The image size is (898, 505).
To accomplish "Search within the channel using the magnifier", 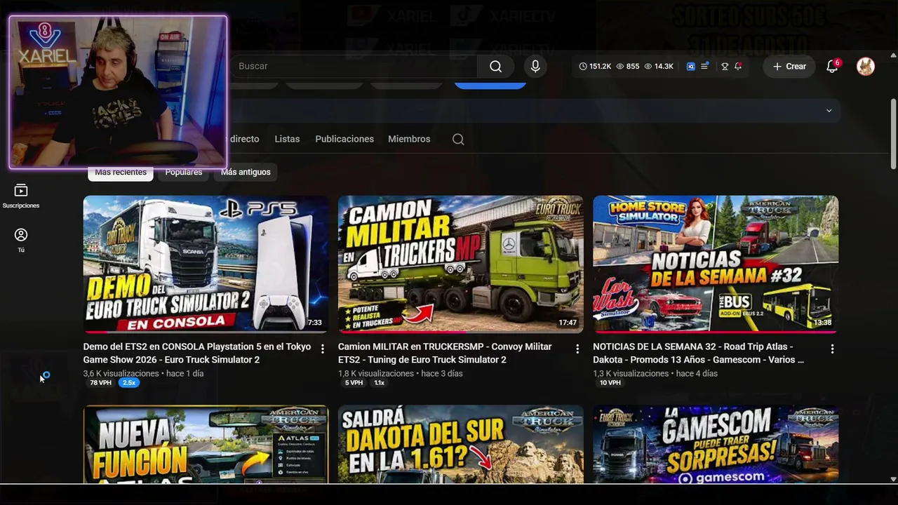I will tap(458, 139).
